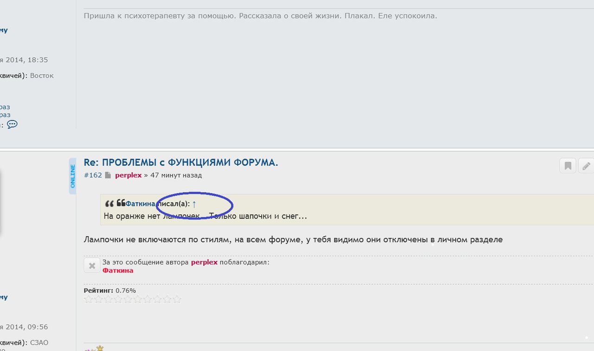Select the fifth star in the rating row

click(x=128, y=299)
